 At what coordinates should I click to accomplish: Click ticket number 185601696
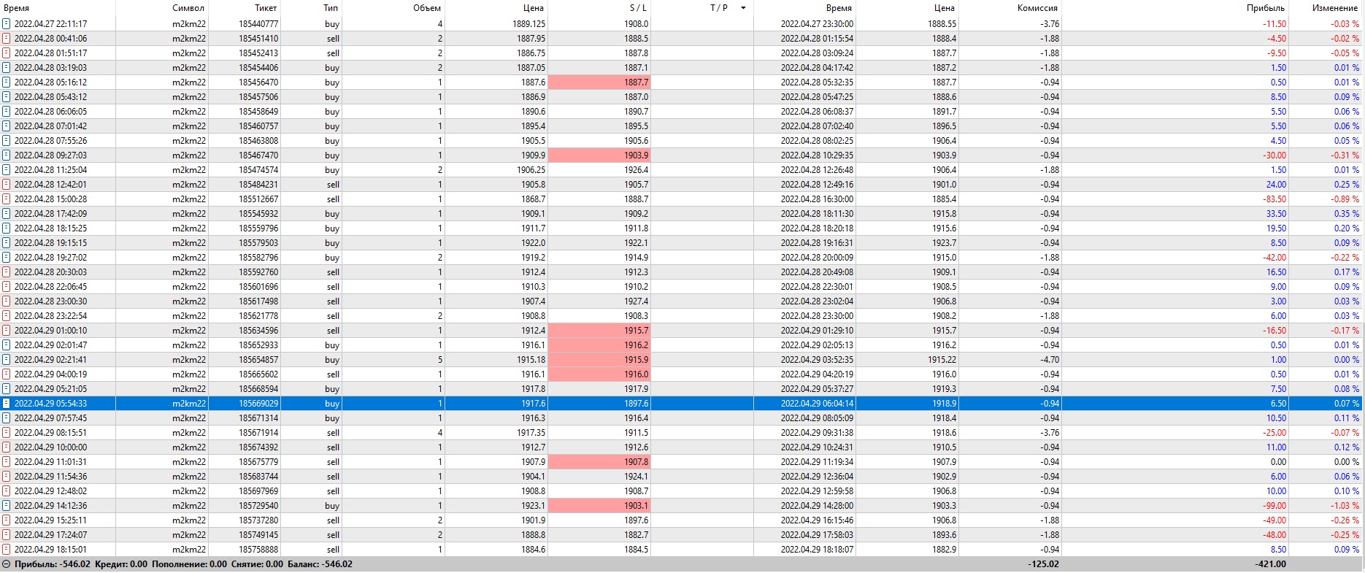[258, 287]
